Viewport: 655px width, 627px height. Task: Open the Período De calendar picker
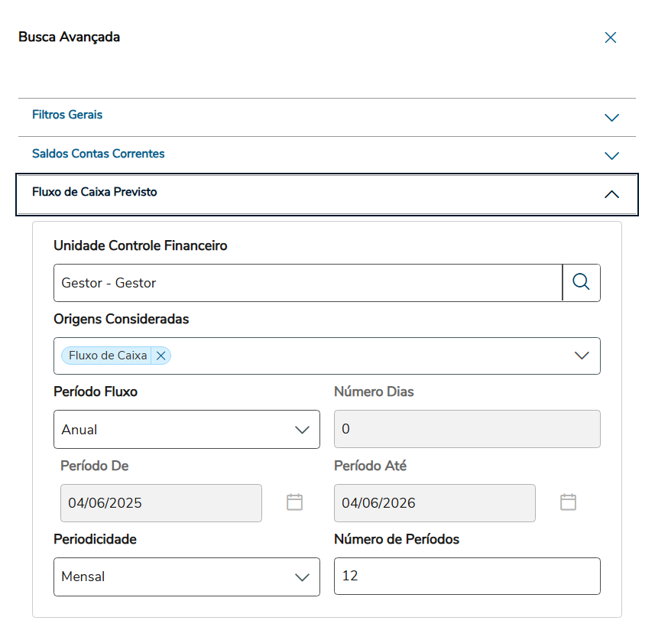pyautogui.click(x=294, y=502)
